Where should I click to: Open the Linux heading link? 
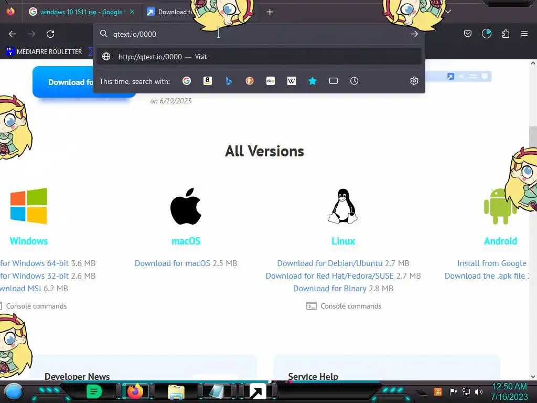click(x=343, y=241)
